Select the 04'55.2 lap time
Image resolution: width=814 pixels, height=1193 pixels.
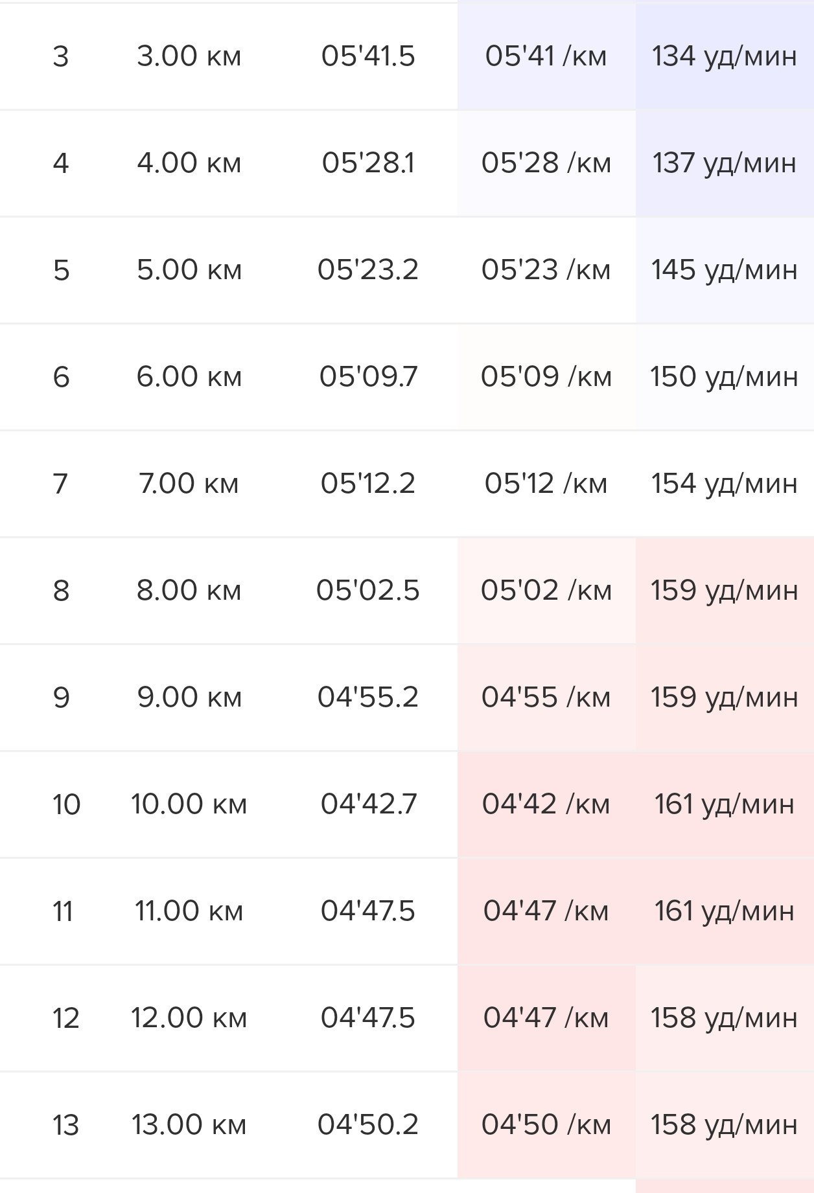click(x=367, y=697)
